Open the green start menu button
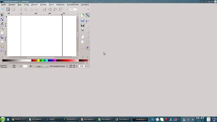217x122 pixels. point(3,119)
